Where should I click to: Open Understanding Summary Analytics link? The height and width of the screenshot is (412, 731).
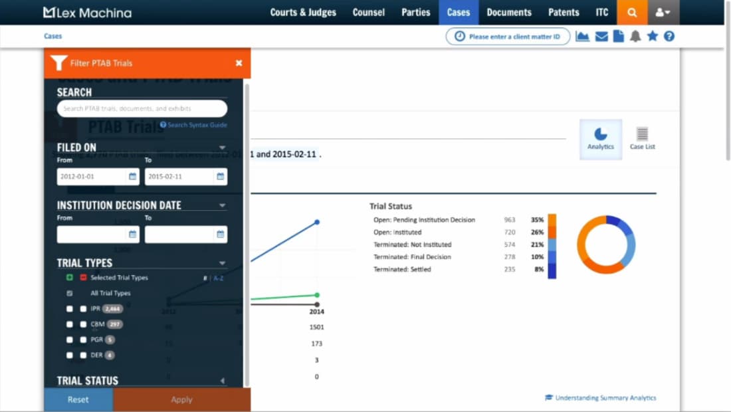tap(605, 397)
